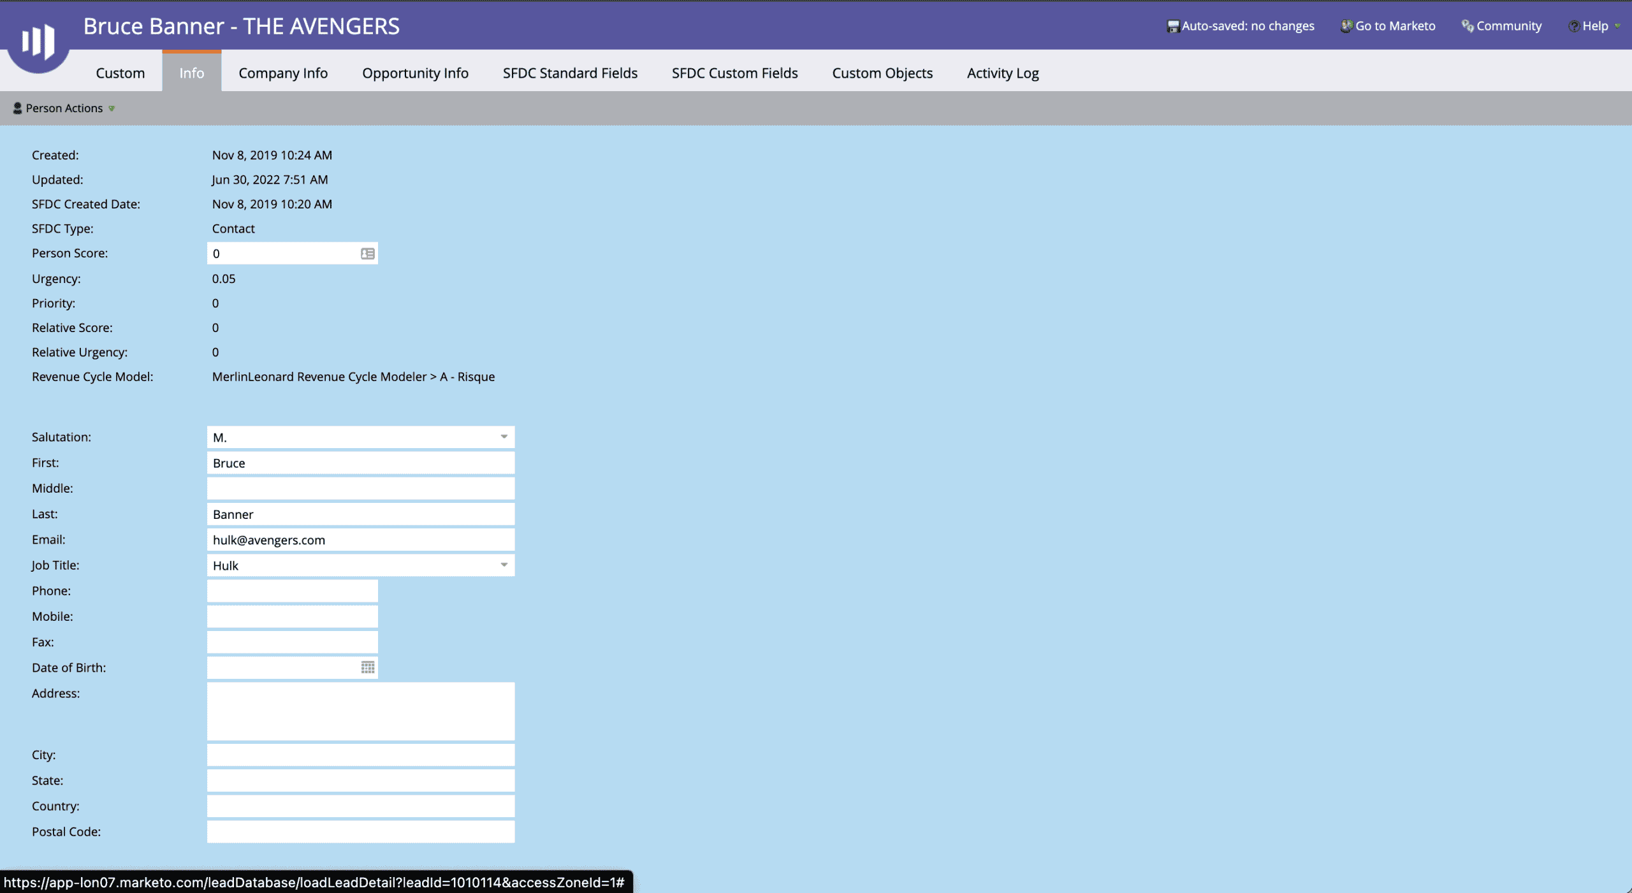Viewport: 1632px width, 893px height.
Task: Open the Community link
Action: coord(1509,26)
